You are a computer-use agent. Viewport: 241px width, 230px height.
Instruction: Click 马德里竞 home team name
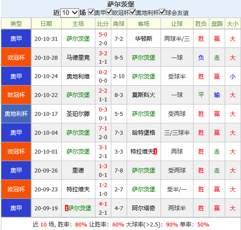(x=78, y=57)
